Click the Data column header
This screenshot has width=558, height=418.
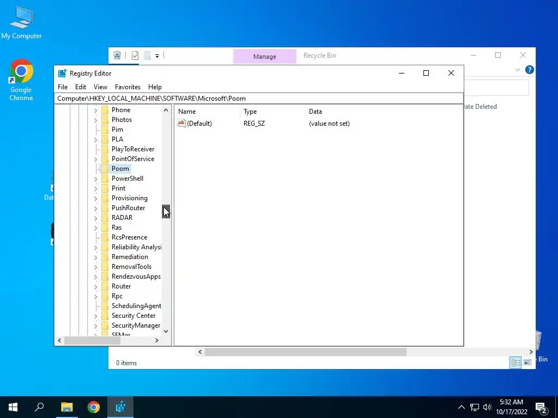(384, 111)
